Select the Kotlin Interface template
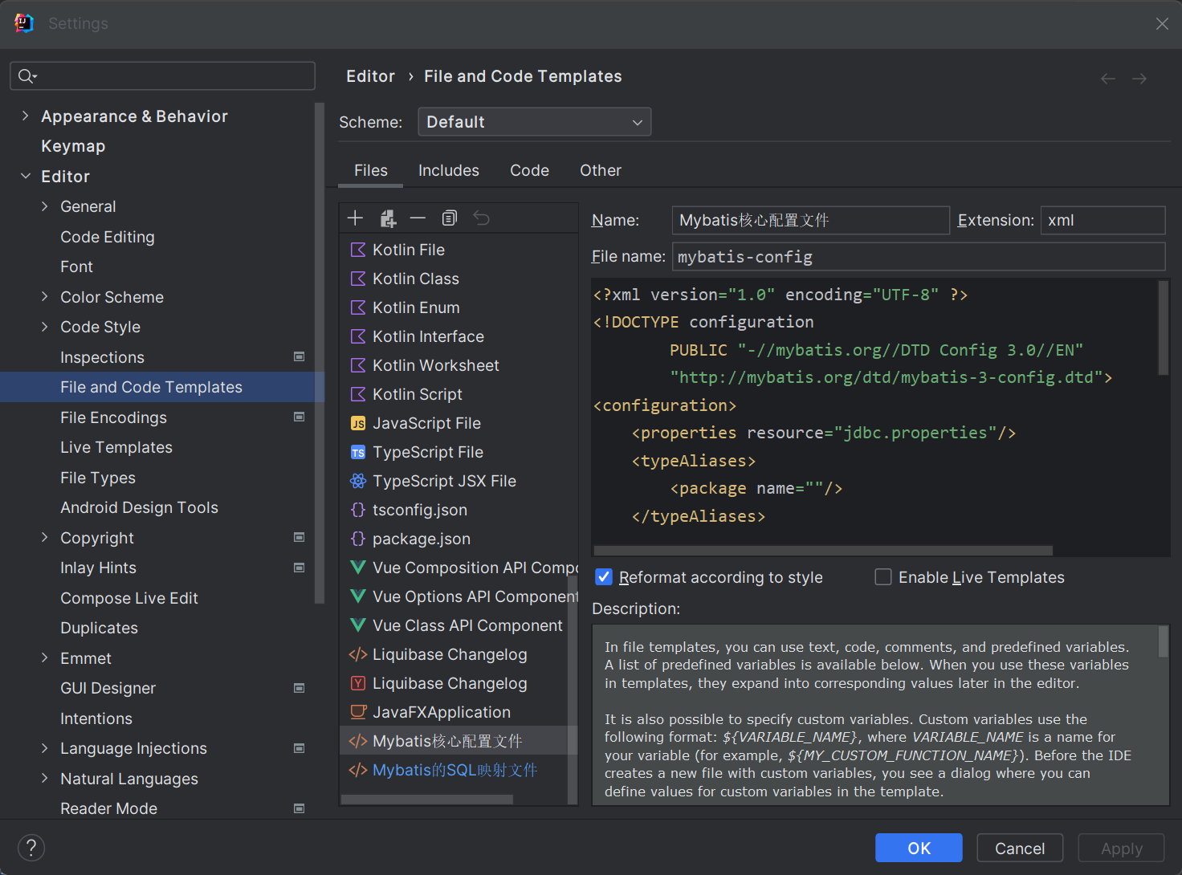 tap(429, 336)
